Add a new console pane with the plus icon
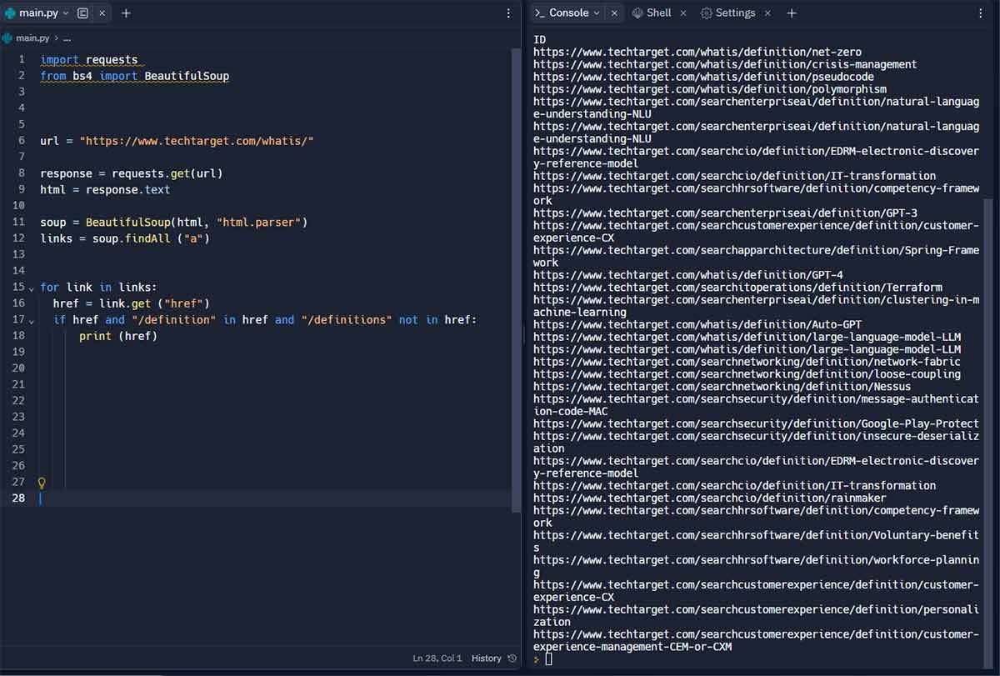The image size is (1000, 676). point(791,13)
